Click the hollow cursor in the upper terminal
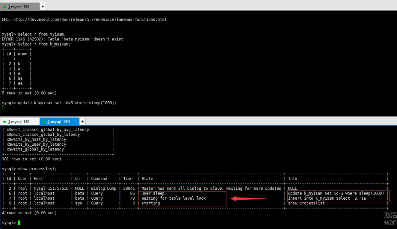 pos(3,108)
